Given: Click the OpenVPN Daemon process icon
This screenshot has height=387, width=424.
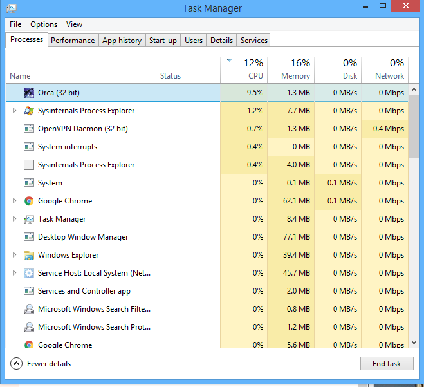Looking at the screenshot, I should (x=29, y=129).
